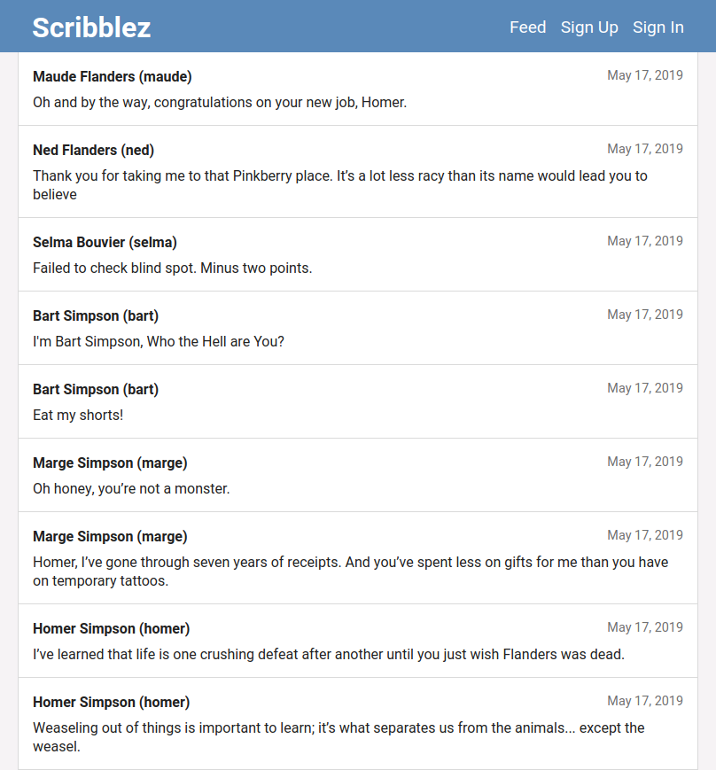This screenshot has width=716, height=770.
Task: Open Selma Bouvier (selma) profile name
Action: 105,243
